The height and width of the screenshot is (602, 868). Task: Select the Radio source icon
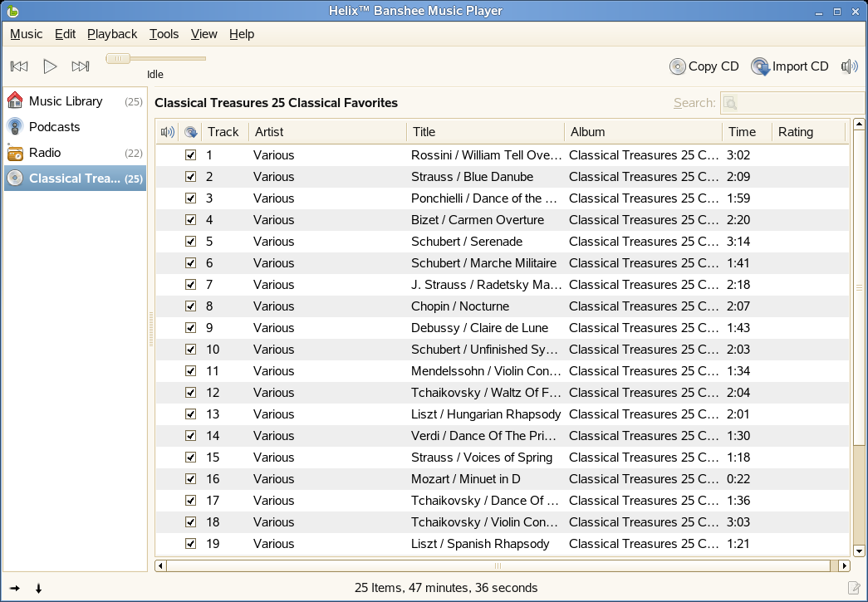click(x=15, y=153)
